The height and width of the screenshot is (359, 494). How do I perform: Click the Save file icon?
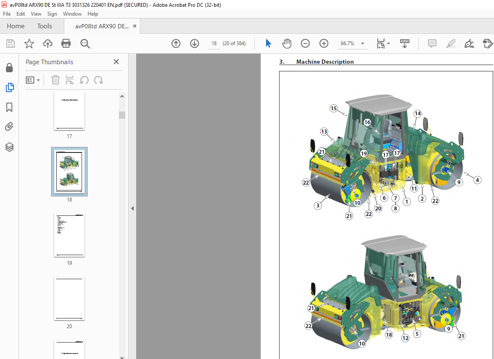point(11,44)
